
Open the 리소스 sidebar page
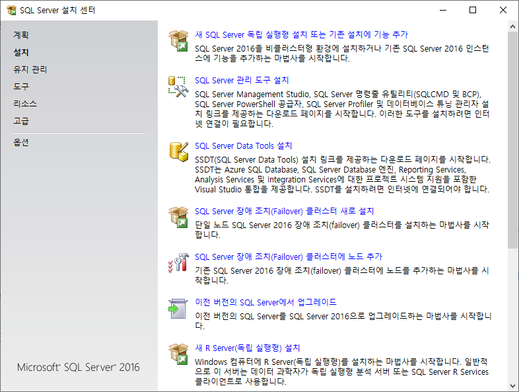click(25, 104)
